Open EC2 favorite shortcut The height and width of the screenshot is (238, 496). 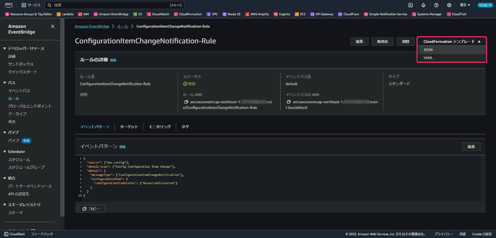tap(300, 14)
